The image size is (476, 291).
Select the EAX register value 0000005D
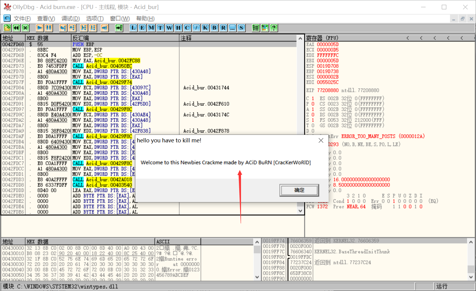pyautogui.click(x=328, y=44)
